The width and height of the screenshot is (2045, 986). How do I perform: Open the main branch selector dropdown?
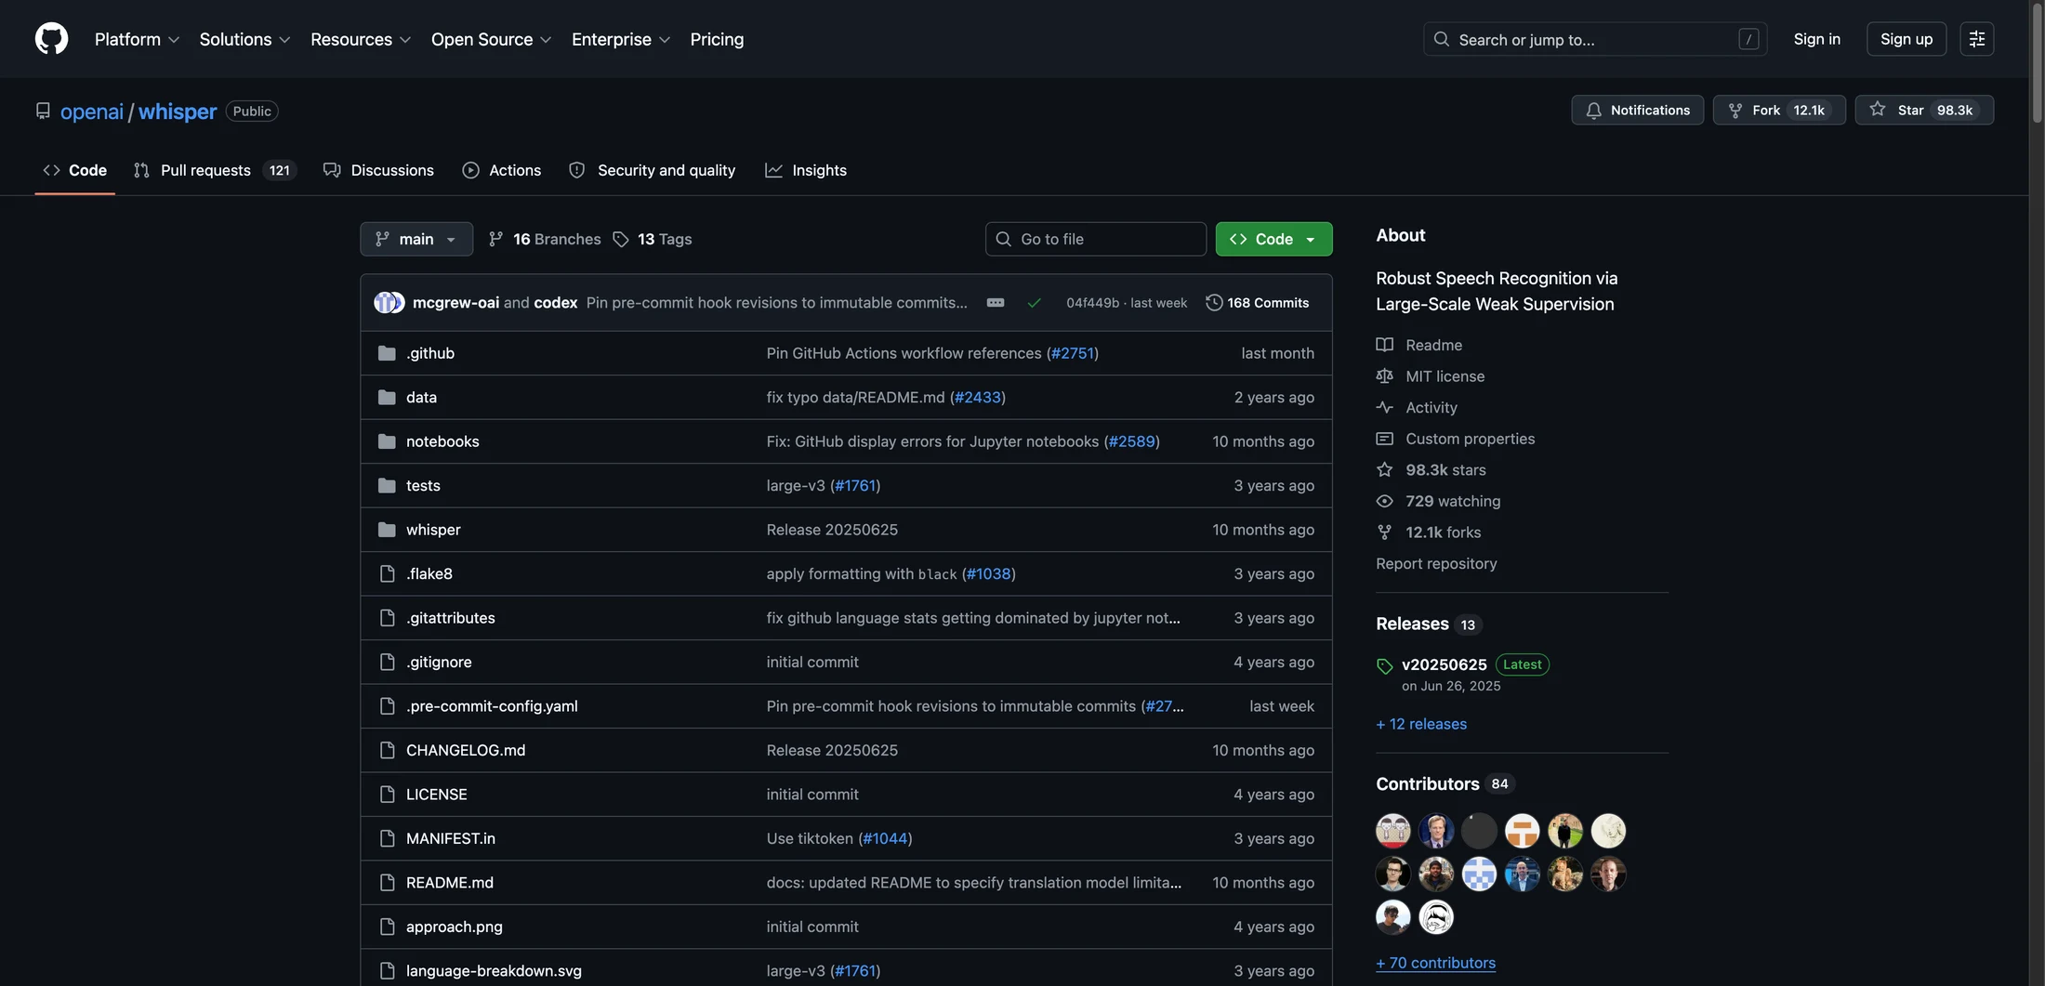pos(416,239)
